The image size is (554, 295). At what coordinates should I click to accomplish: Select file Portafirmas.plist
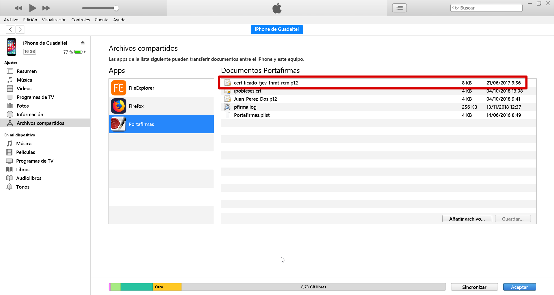click(x=379, y=115)
